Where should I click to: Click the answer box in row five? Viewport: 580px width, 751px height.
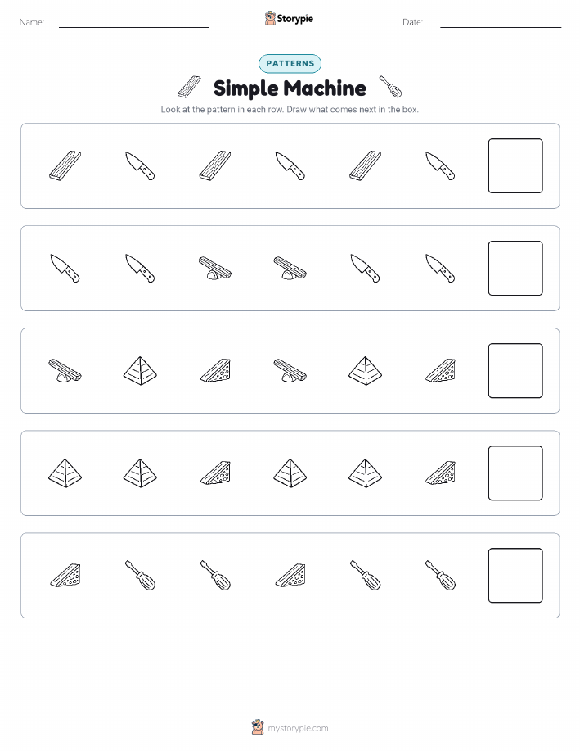(x=515, y=575)
